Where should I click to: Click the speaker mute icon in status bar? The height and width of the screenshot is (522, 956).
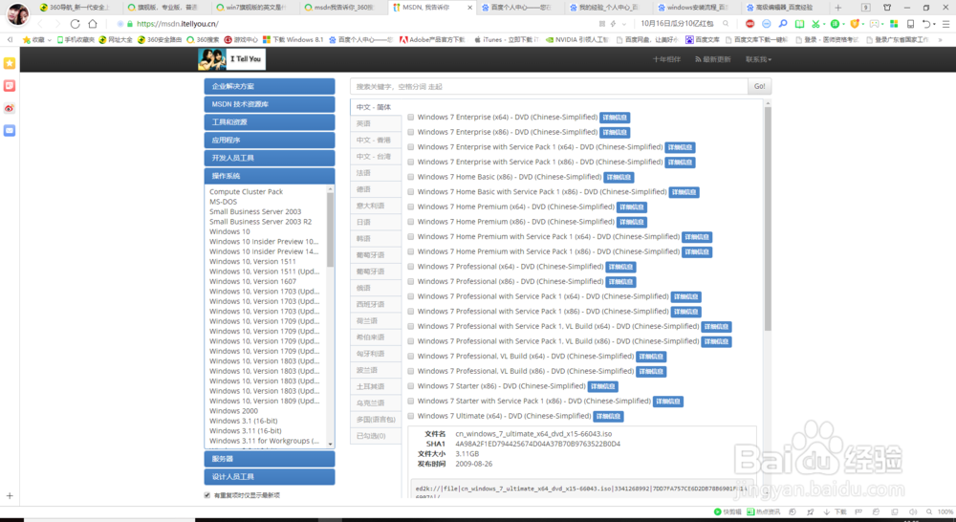coord(912,512)
